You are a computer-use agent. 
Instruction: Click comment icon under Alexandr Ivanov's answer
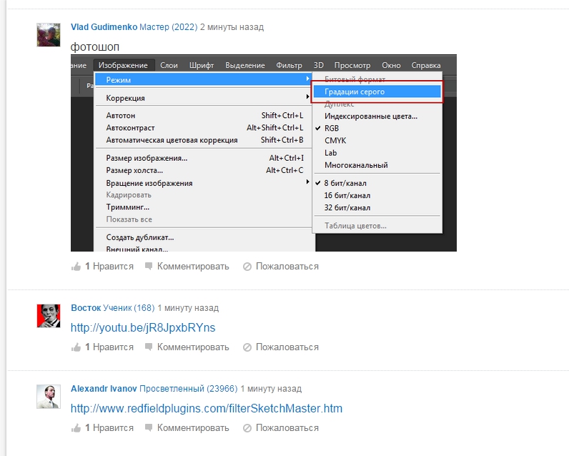(149, 428)
